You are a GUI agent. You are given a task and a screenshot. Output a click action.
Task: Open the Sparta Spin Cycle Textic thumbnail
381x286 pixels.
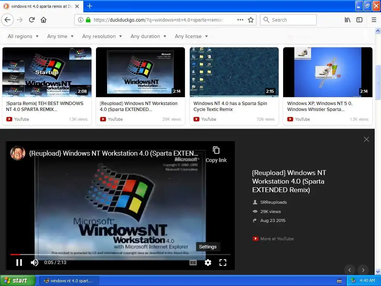click(234, 72)
